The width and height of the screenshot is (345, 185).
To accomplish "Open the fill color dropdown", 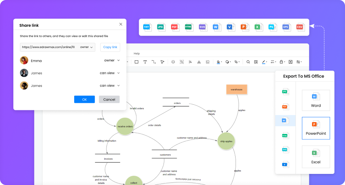I will (219, 62).
